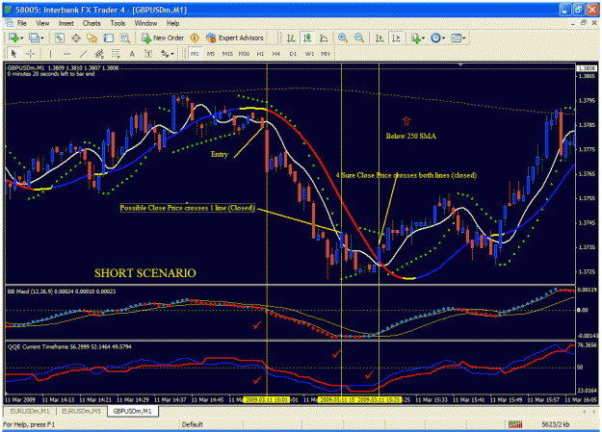This screenshot has height=432, width=602.
Task: Draw a horizontal line
Action: pos(66,54)
